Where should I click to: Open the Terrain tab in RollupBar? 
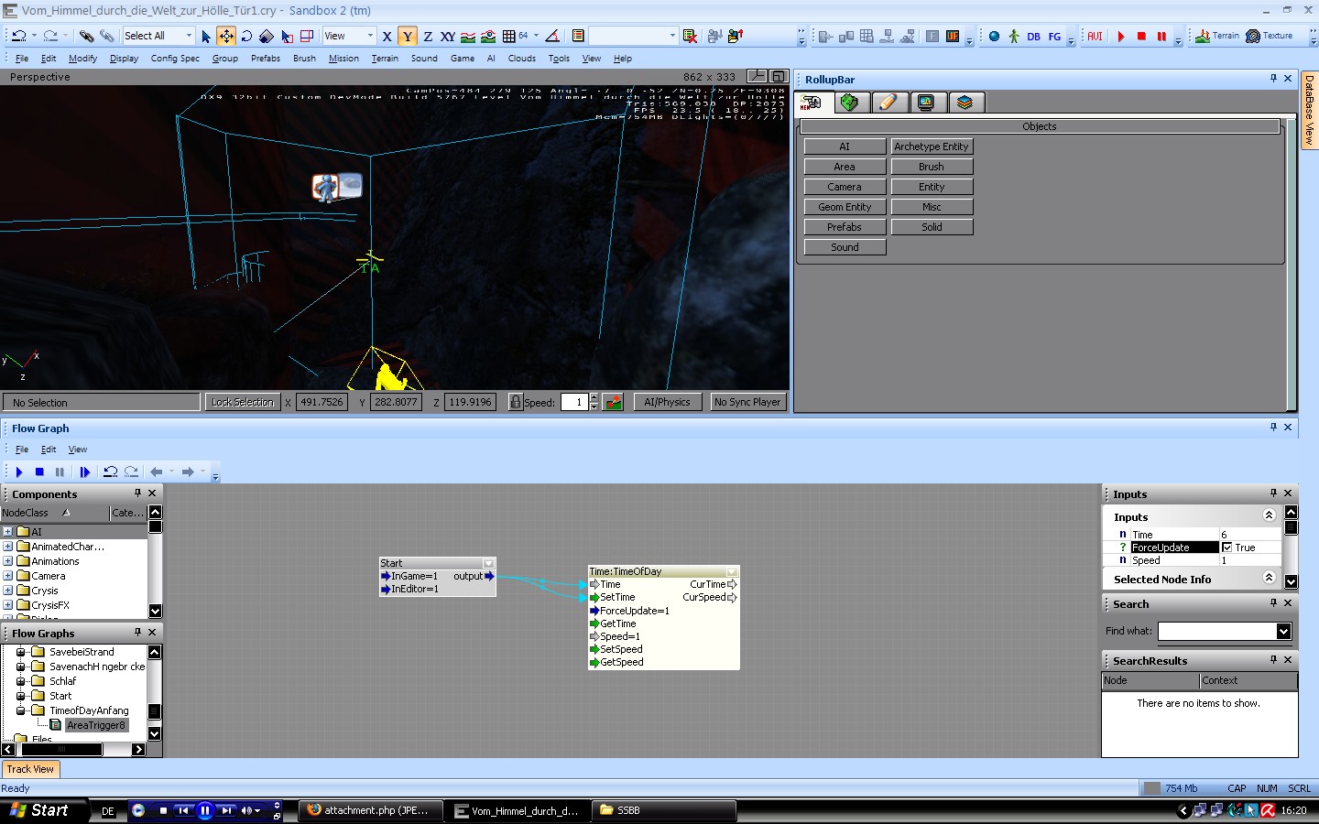coord(850,103)
